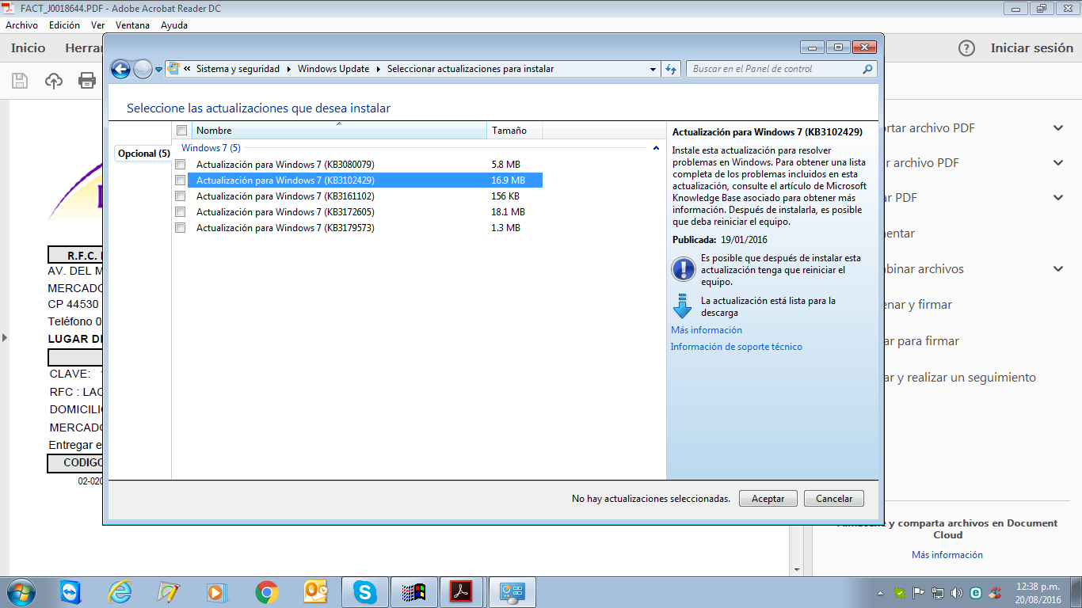Select the KB3172605 update row text

285,212
